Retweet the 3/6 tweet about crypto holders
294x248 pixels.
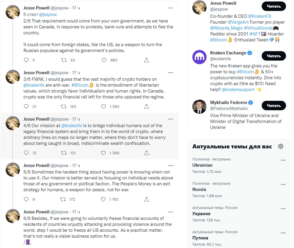coord(63,106)
